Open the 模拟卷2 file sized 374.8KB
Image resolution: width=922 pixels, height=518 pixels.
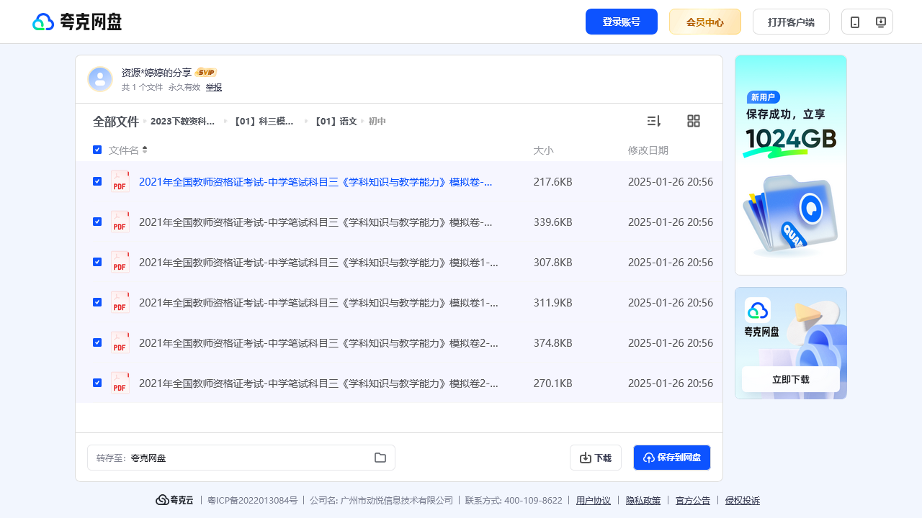point(318,343)
